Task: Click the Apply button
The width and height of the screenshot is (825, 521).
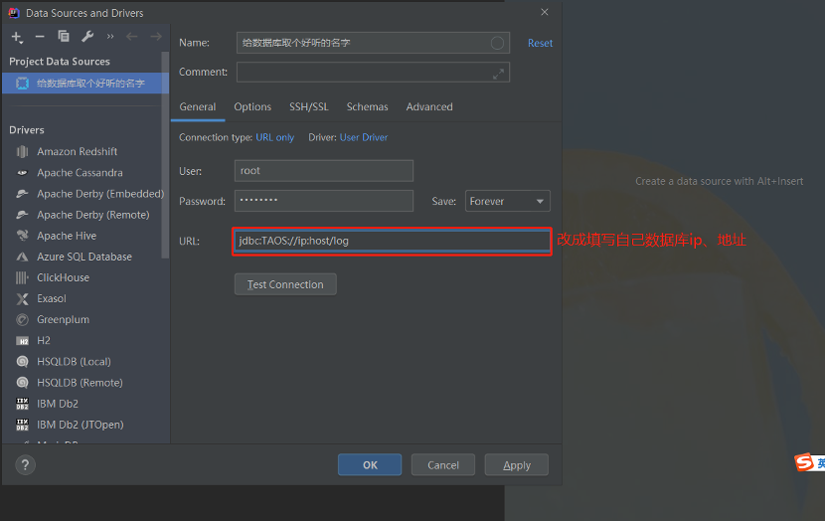Action: (517, 465)
